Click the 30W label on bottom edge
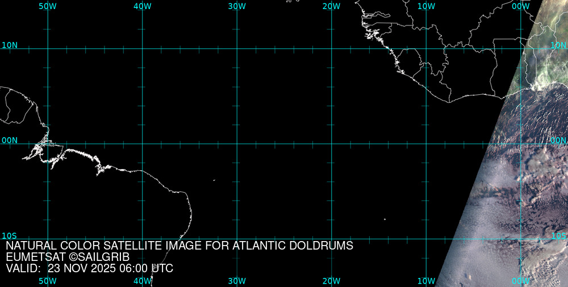 [237, 281]
